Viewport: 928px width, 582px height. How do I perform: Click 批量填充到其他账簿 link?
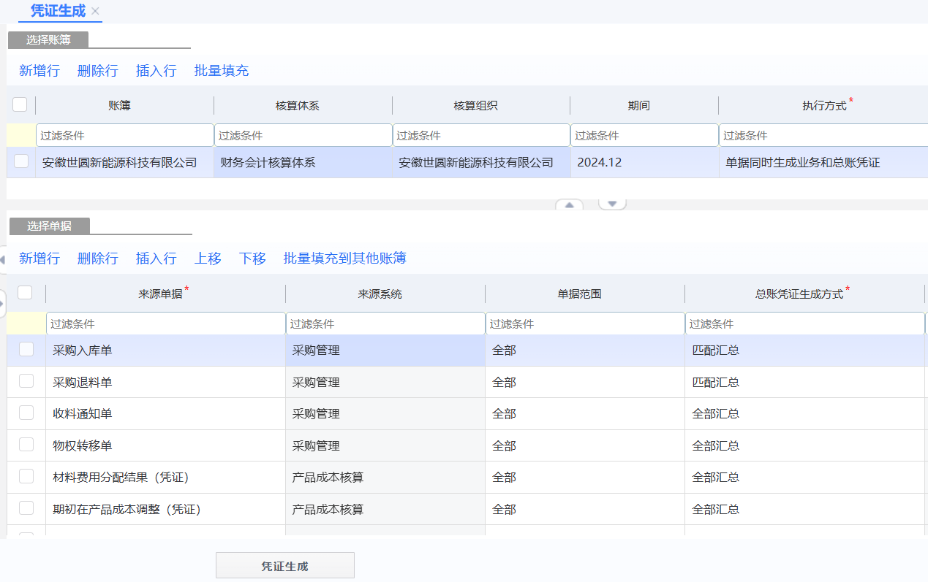pos(345,259)
